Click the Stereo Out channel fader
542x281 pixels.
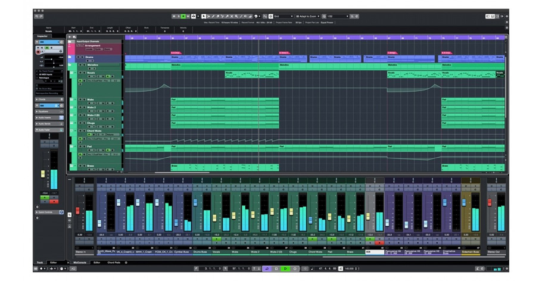click(x=490, y=203)
